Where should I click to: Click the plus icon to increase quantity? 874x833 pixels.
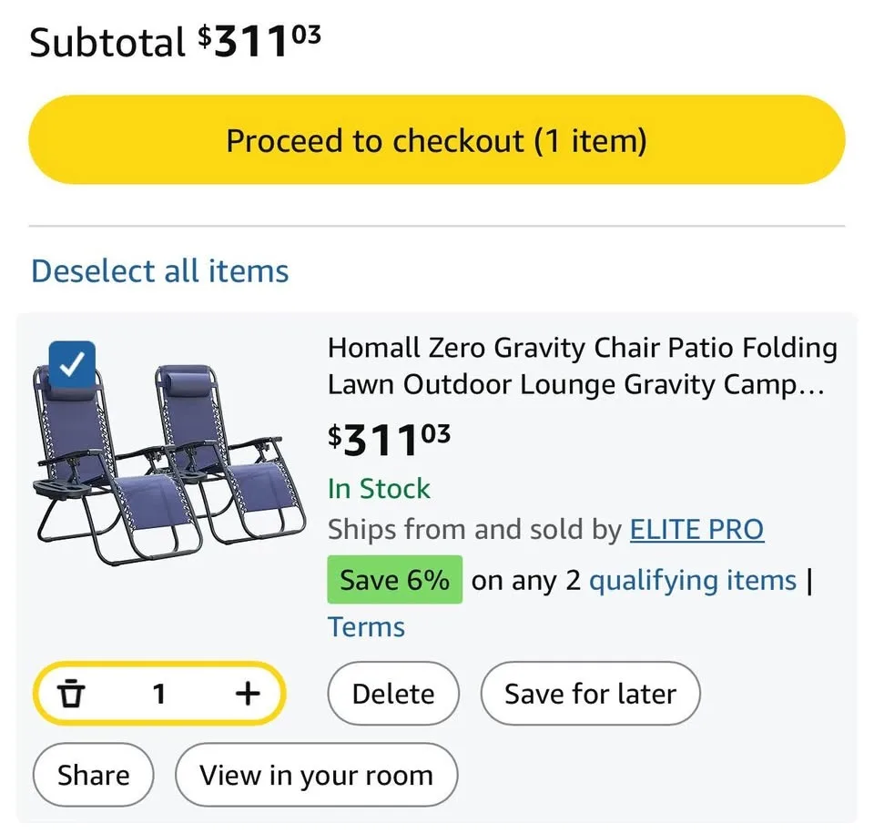click(x=246, y=694)
